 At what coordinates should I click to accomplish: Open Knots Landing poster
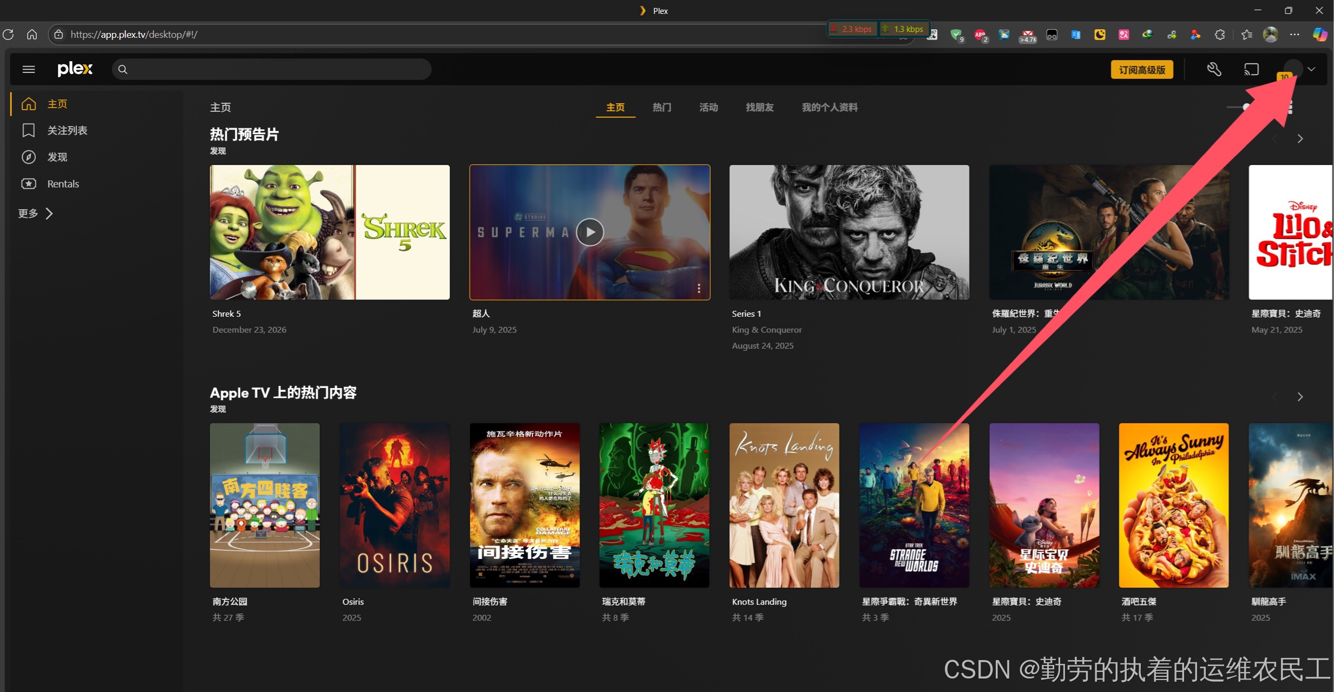tap(784, 505)
